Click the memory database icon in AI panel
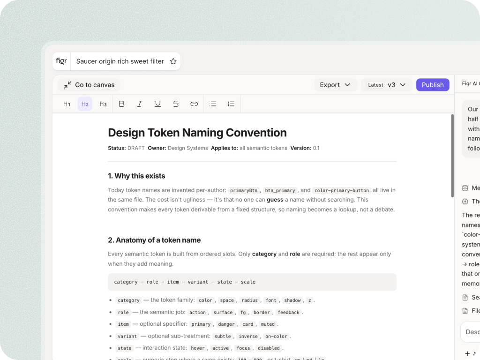 point(465,188)
